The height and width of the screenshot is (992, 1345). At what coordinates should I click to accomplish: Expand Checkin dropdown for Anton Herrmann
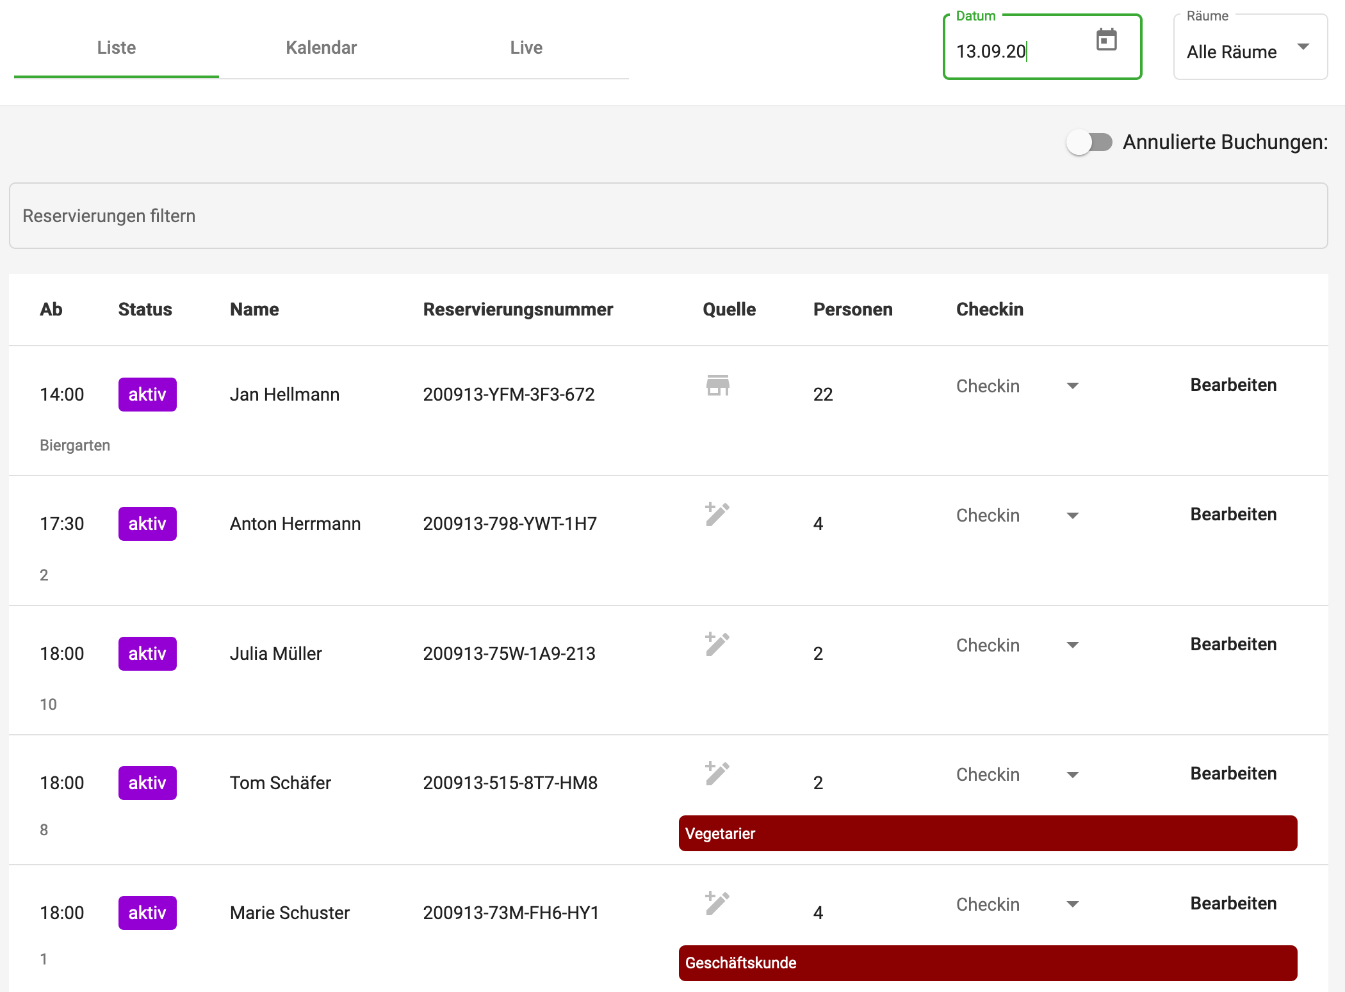[x=1018, y=515]
